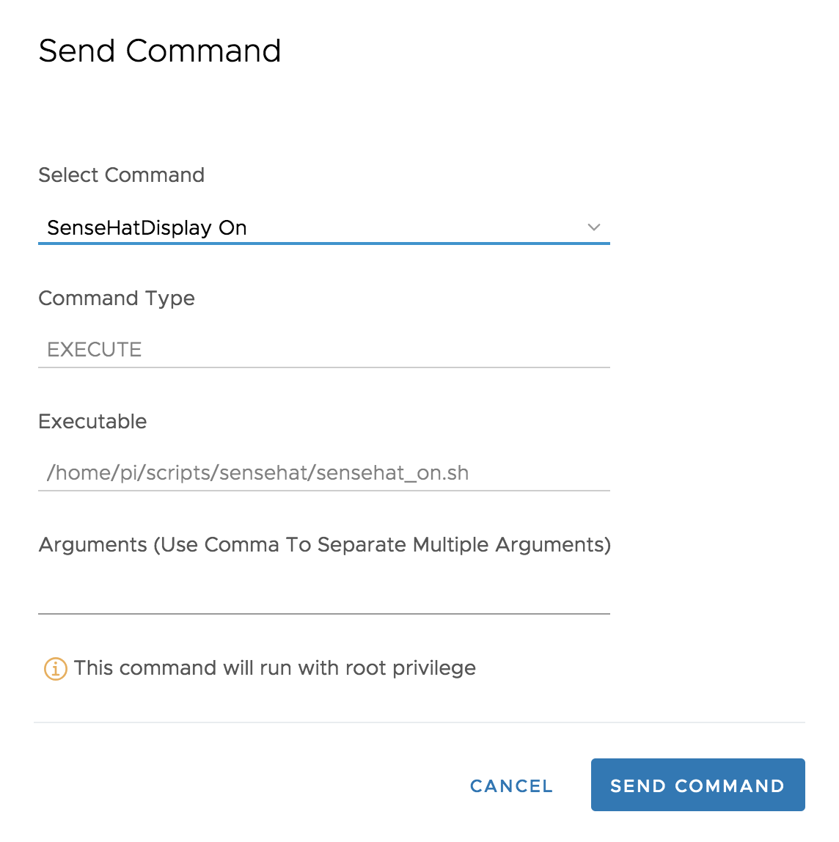This screenshot has height=842, width=839.
Task: Click the orange info icon
Action: [x=56, y=669]
